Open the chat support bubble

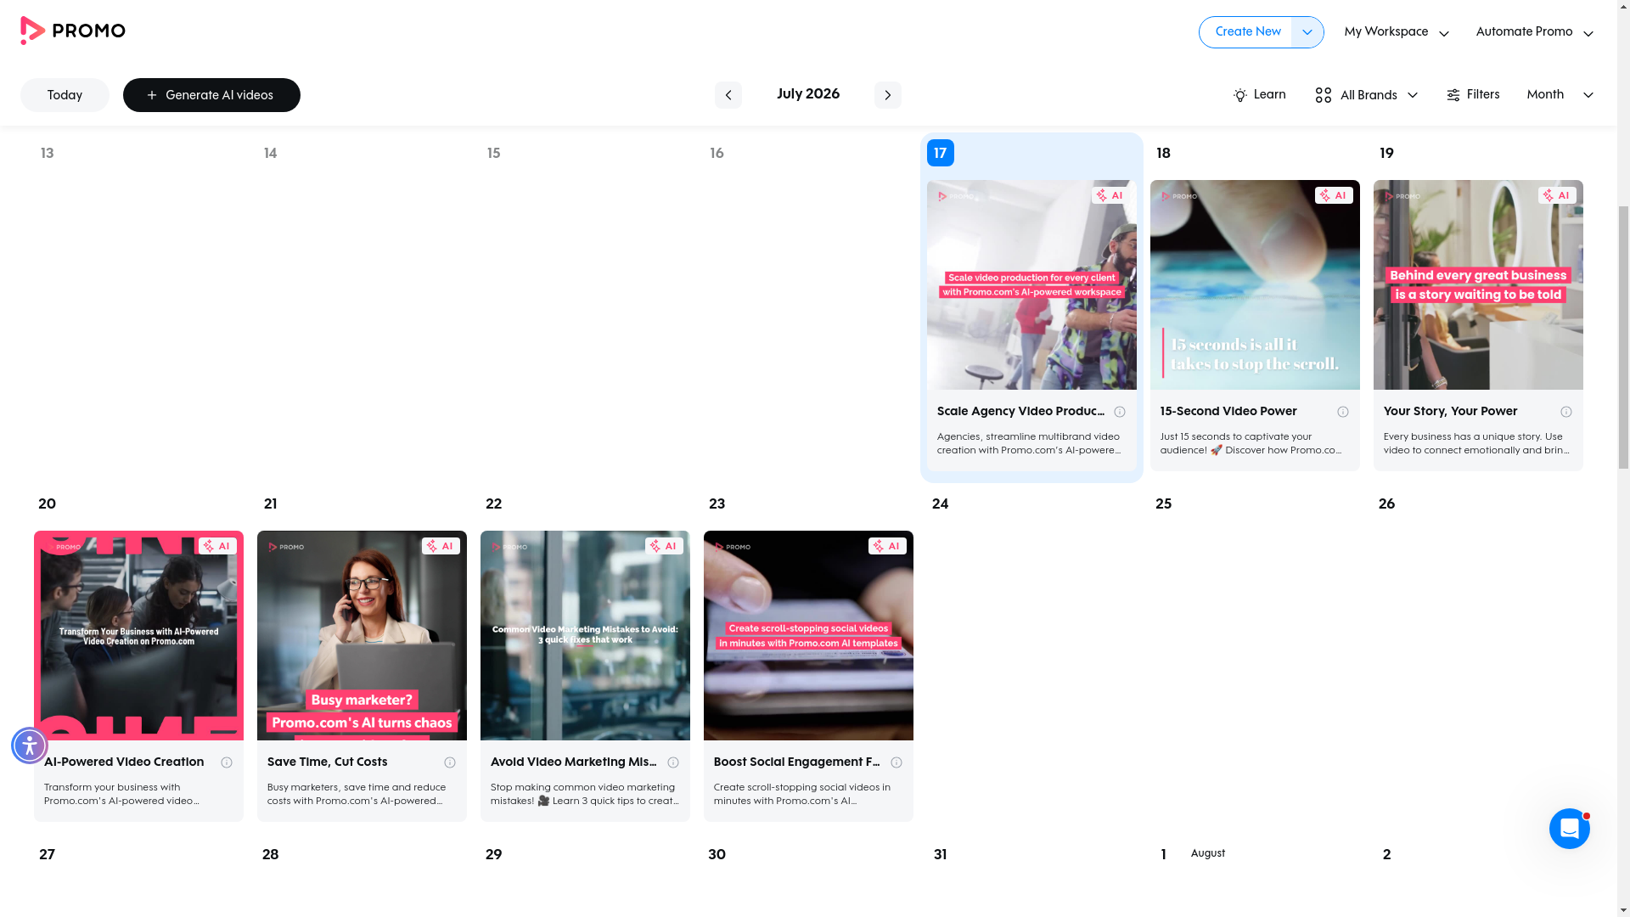pyautogui.click(x=1569, y=829)
